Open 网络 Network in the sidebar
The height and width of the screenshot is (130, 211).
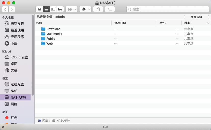(15, 104)
